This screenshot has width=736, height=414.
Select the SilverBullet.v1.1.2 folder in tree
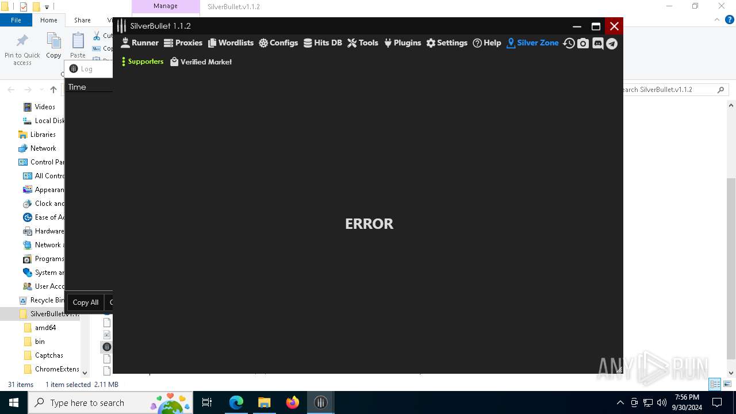click(49, 314)
